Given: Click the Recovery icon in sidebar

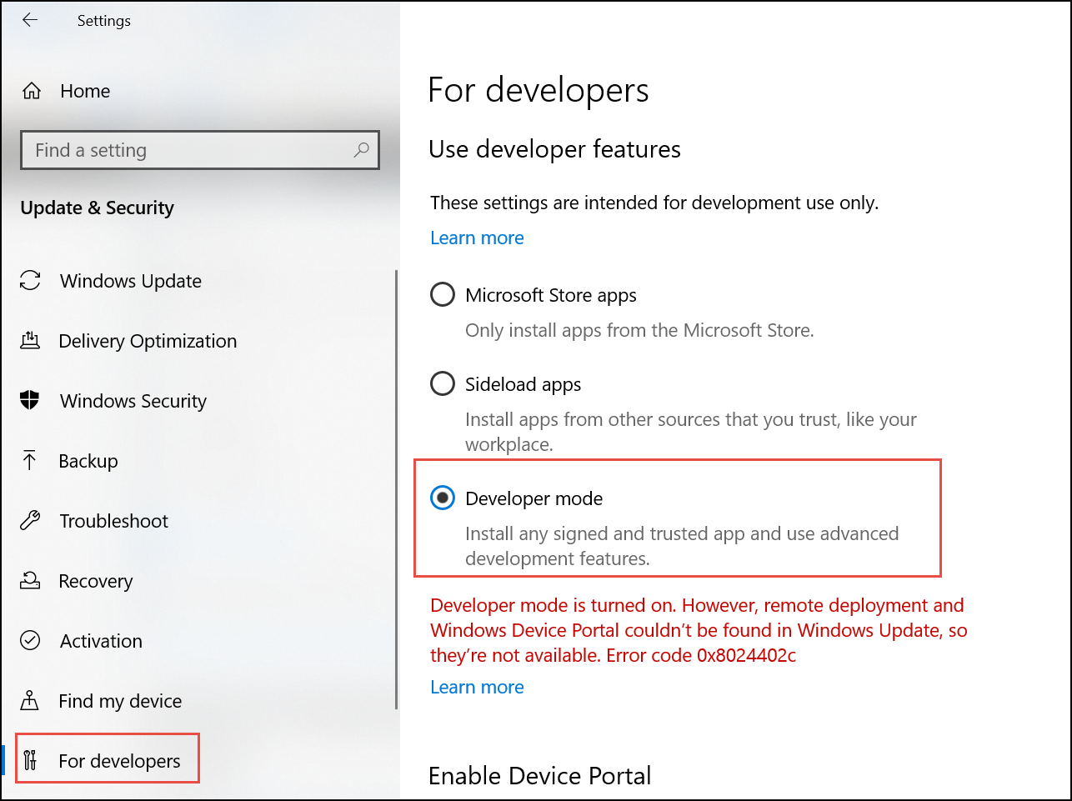Looking at the screenshot, I should click(30, 581).
